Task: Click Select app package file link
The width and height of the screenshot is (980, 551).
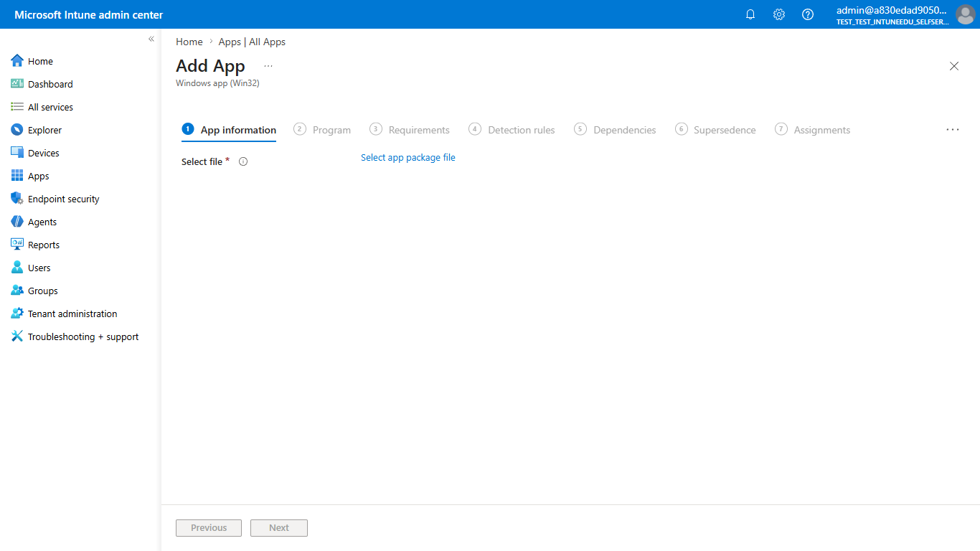Action: pyautogui.click(x=408, y=157)
